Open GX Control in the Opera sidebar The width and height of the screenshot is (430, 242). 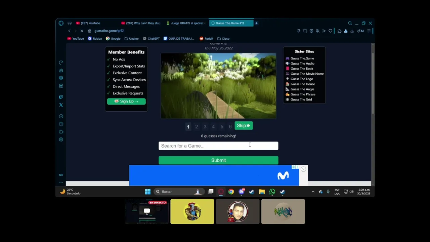[61, 63]
